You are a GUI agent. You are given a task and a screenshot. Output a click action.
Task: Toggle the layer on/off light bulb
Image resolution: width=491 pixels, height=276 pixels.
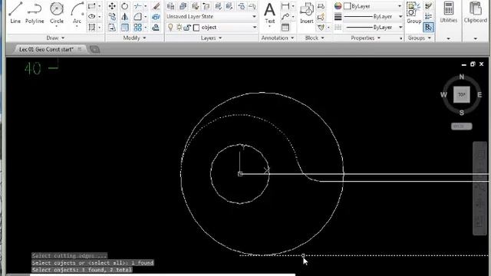(x=170, y=28)
